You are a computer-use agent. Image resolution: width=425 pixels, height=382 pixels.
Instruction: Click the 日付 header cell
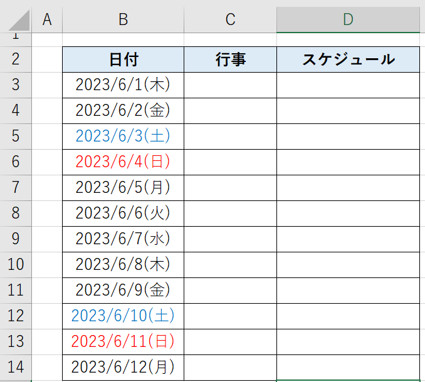coord(123,59)
